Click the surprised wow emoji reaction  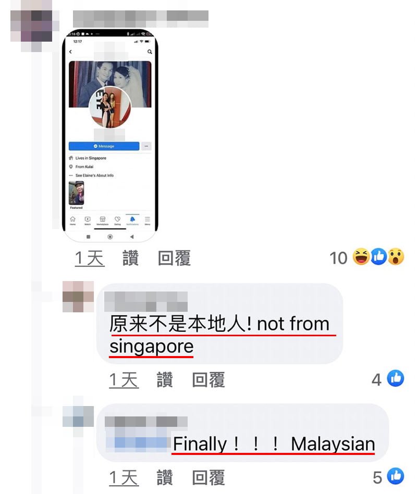396,257
